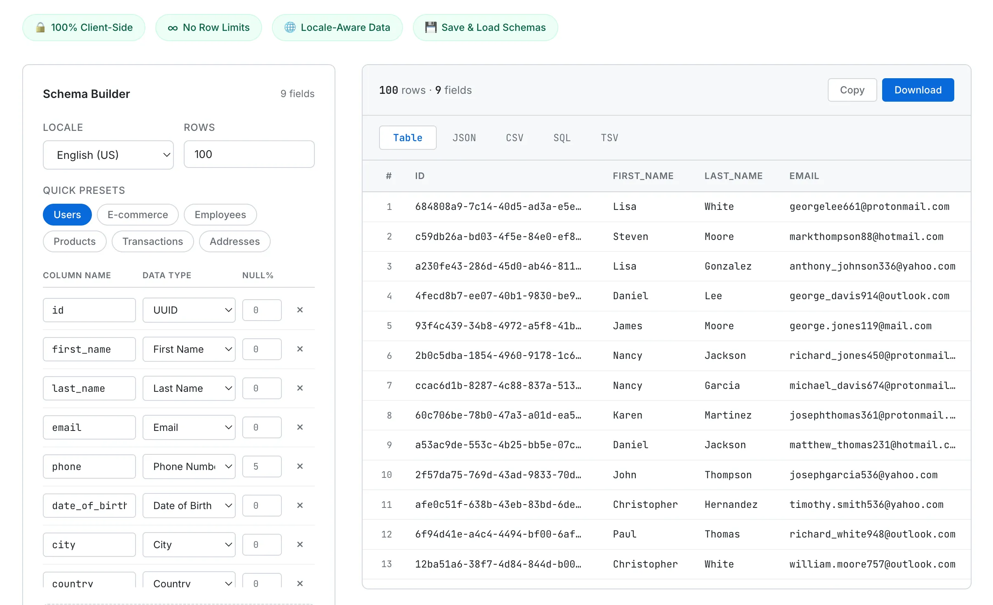993x605 pixels.
Task: Click the Download button
Action: (x=918, y=90)
